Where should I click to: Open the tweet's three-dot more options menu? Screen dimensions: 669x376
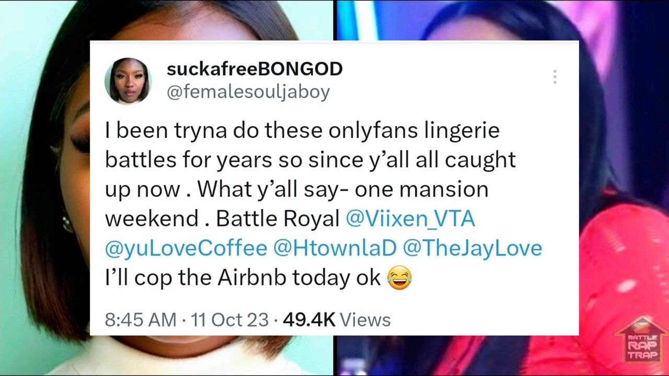click(555, 77)
